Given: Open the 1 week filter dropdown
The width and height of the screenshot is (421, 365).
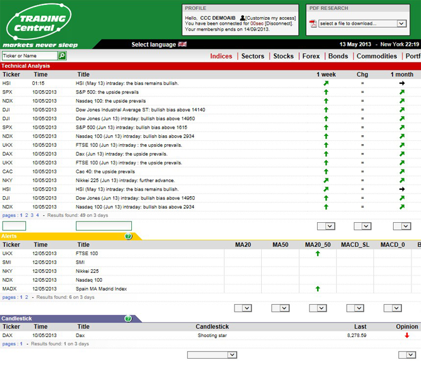Looking at the screenshot, I should coord(326,227).
